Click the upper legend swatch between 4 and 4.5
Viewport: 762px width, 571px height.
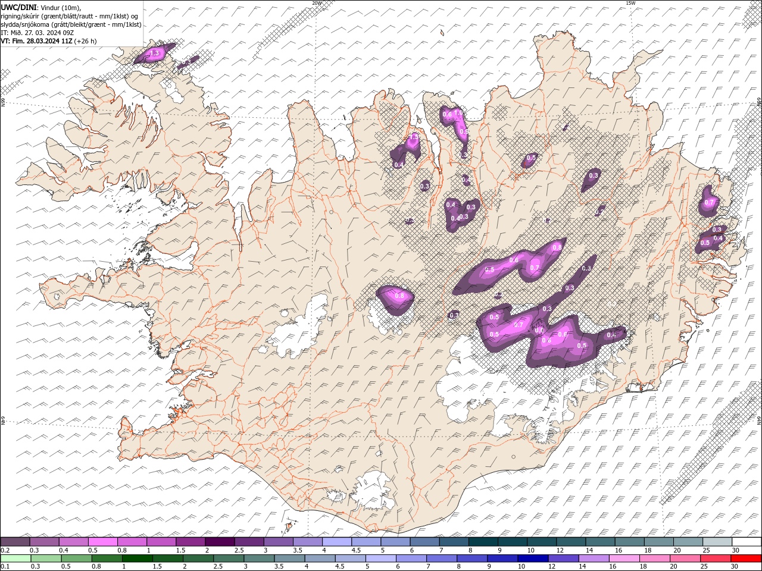336,542
